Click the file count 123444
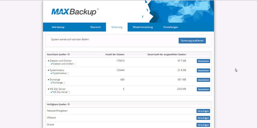The width and height of the screenshot is (257, 128). pos(120,70)
